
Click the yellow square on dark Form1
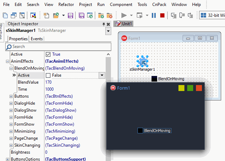click(181, 88)
